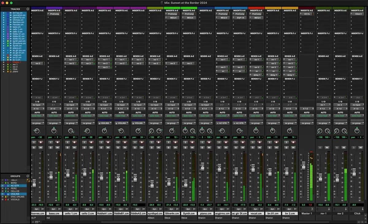Click rev 3 send on fiddleA1.cm

tap(105, 67)
